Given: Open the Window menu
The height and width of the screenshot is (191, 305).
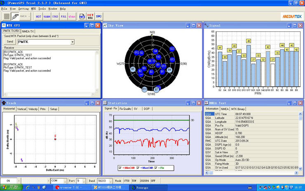Looking at the screenshot, I should (53, 9).
